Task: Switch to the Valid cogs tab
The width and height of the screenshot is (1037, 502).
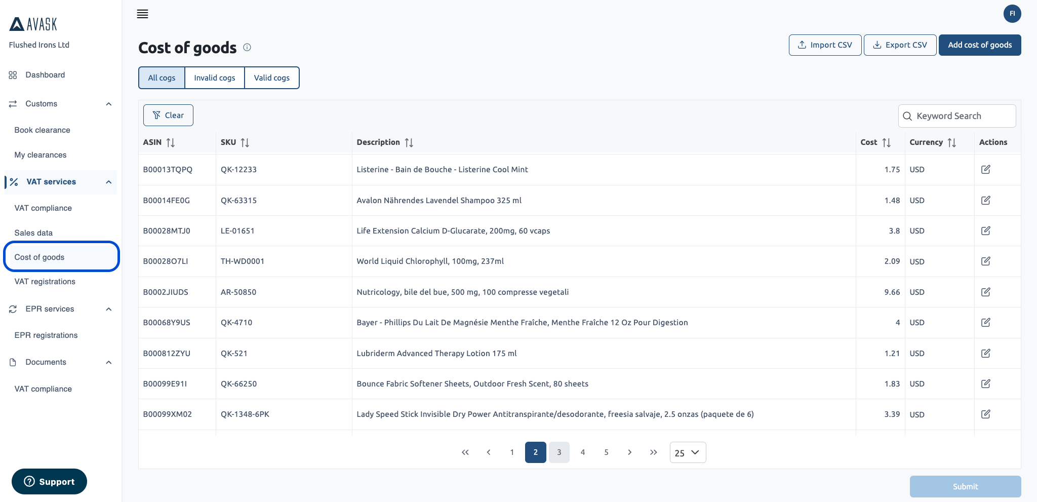Action: pyautogui.click(x=272, y=78)
